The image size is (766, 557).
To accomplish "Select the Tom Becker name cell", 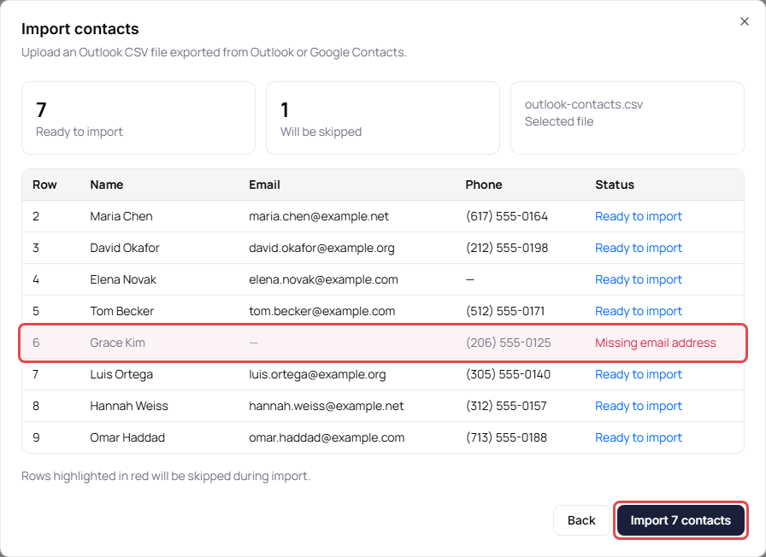I will click(121, 311).
